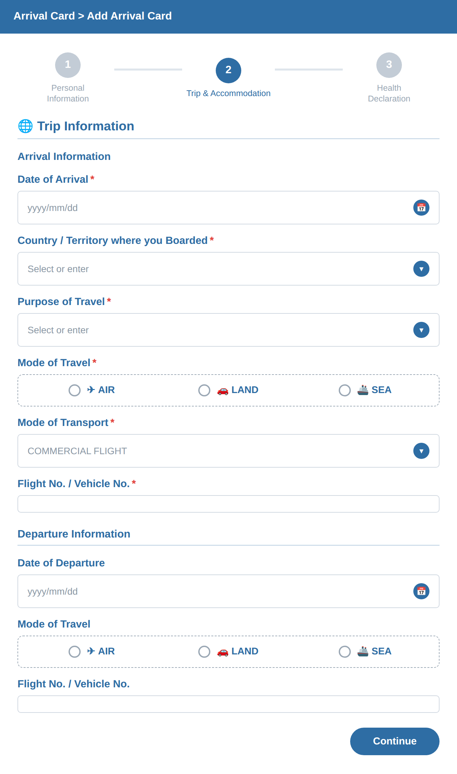
Task: Open the Mode of Transport dropdown
Action: 229,451
